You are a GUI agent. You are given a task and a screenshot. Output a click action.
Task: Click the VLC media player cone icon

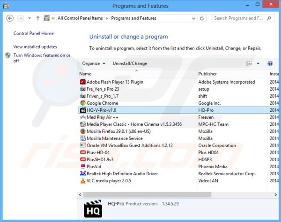[82, 181]
